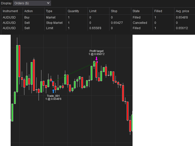This screenshot has width=195, height=146.
Task: Select the Market type cell
Action: 51,17
